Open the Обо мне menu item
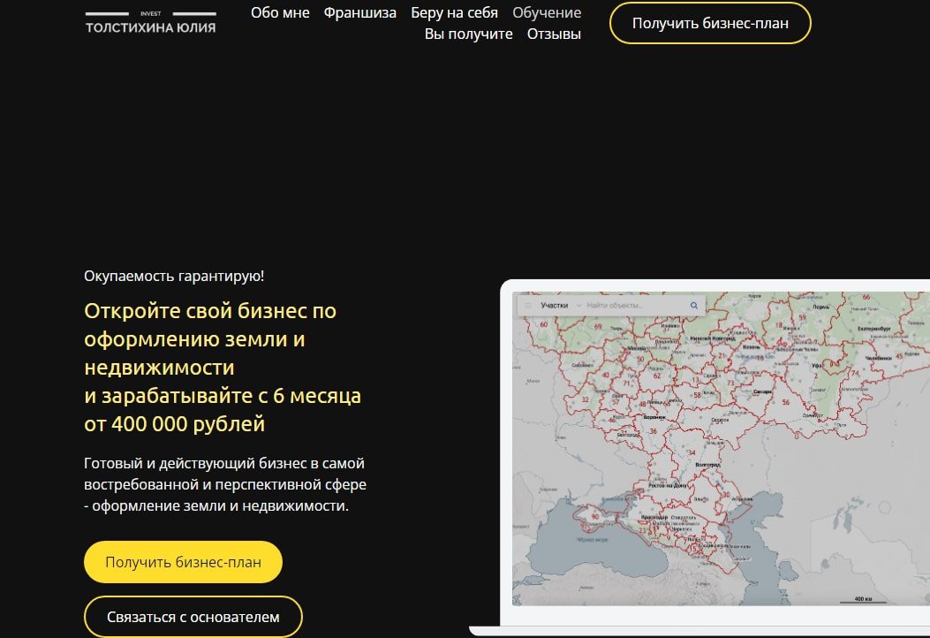The image size is (930, 638). (x=280, y=12)
